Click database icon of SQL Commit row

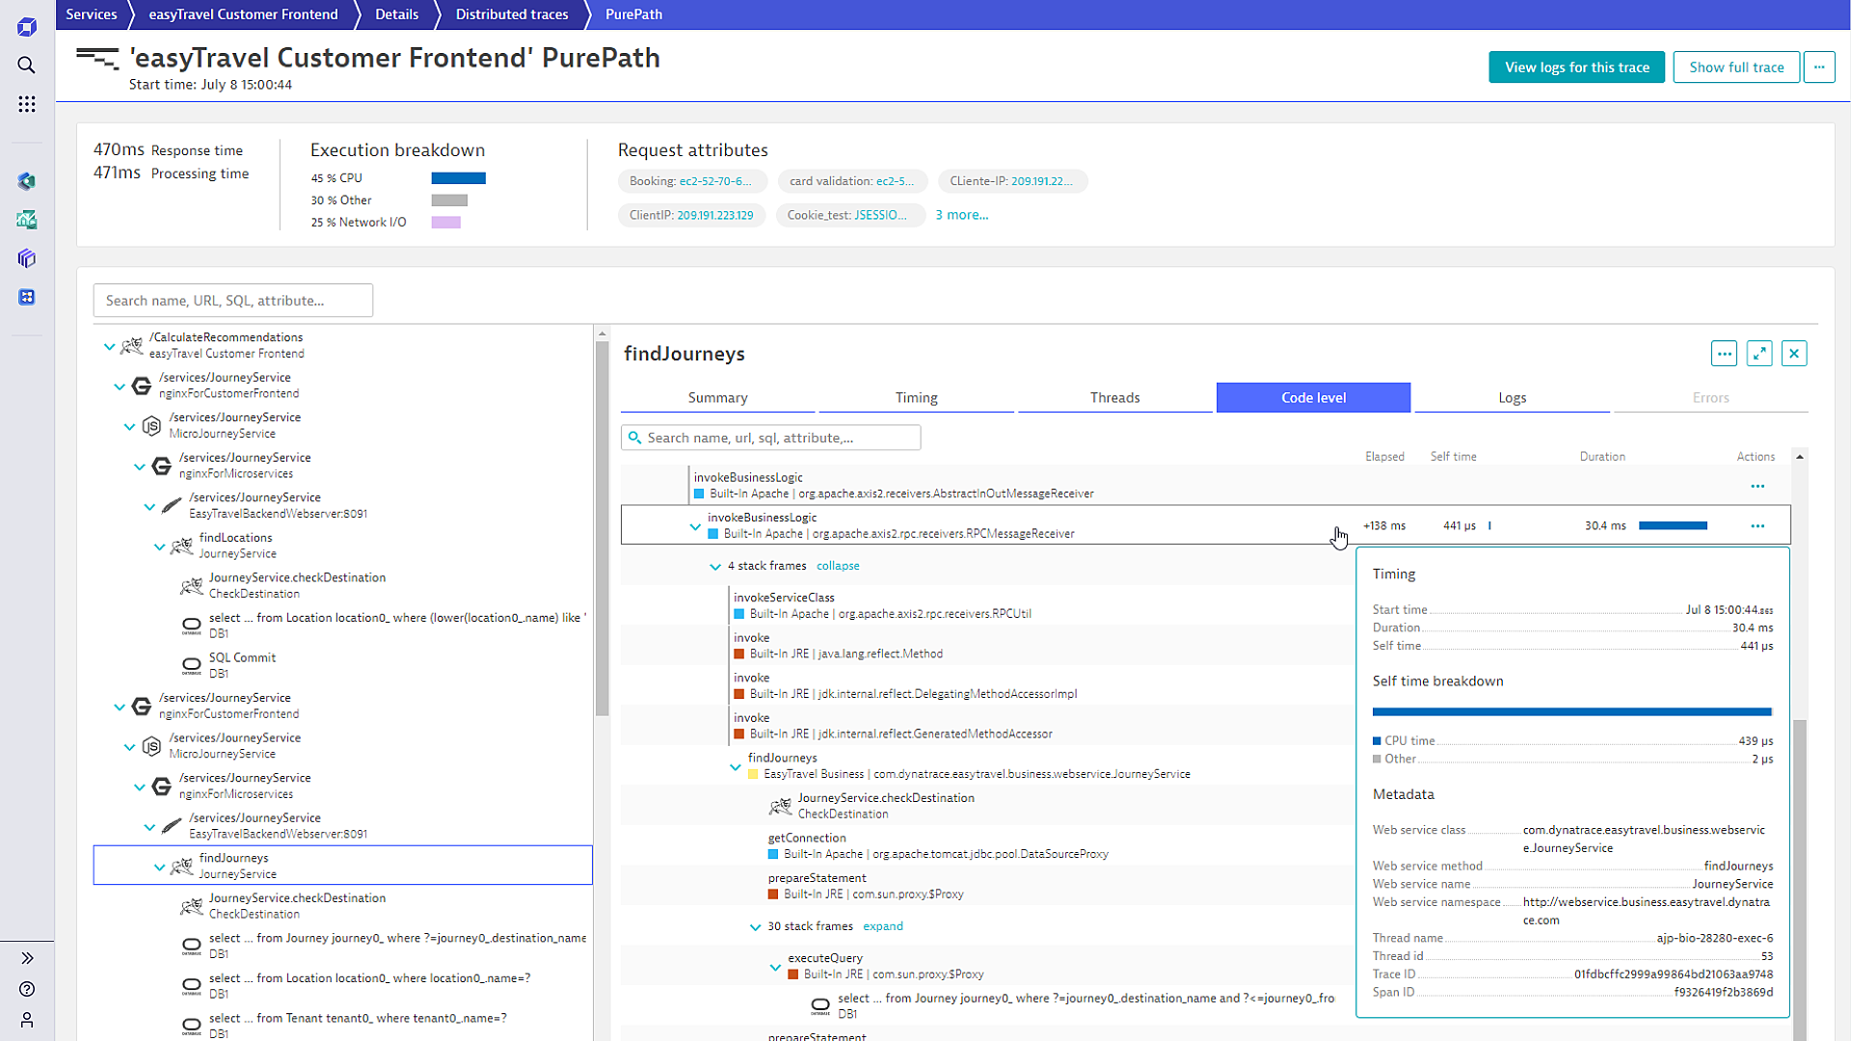192,665
